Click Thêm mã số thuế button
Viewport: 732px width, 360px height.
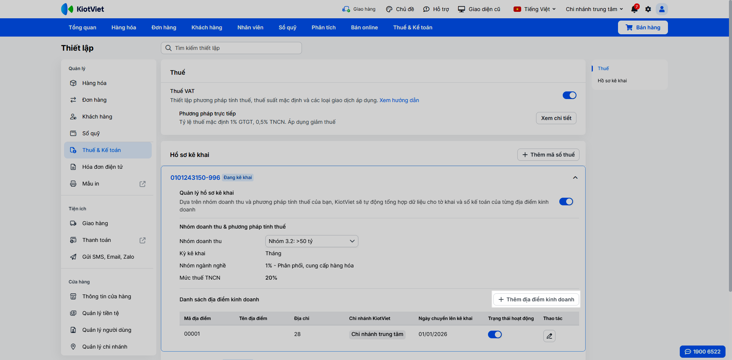(548, 155)
